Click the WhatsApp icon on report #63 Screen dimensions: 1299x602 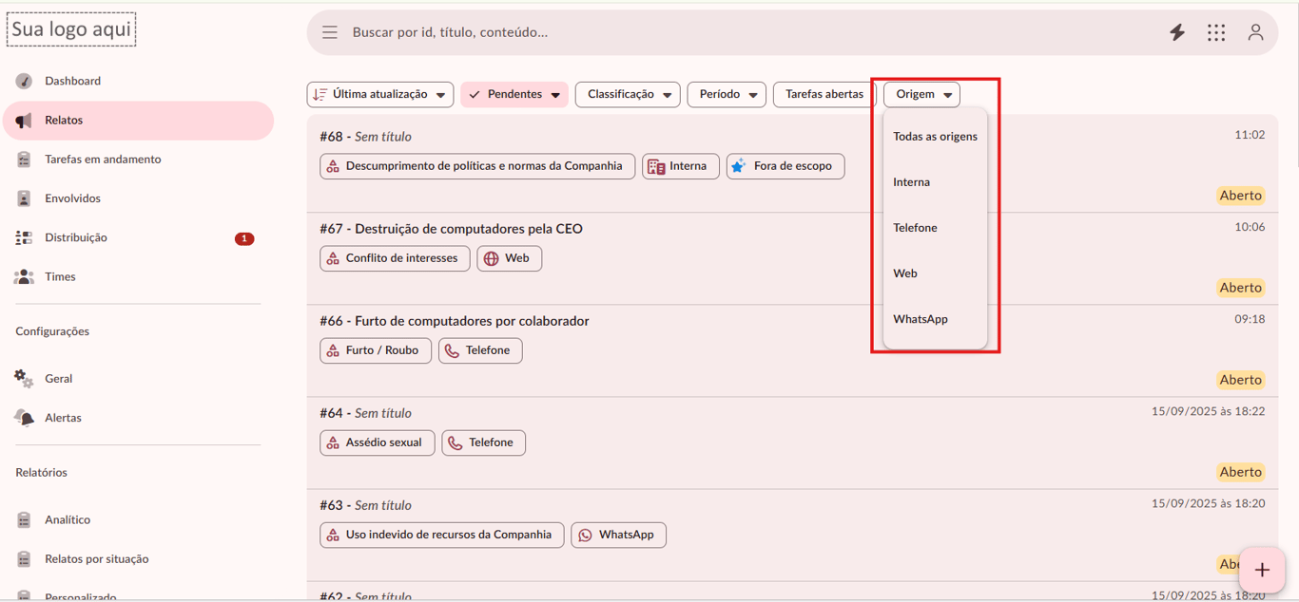click(585, 535)
